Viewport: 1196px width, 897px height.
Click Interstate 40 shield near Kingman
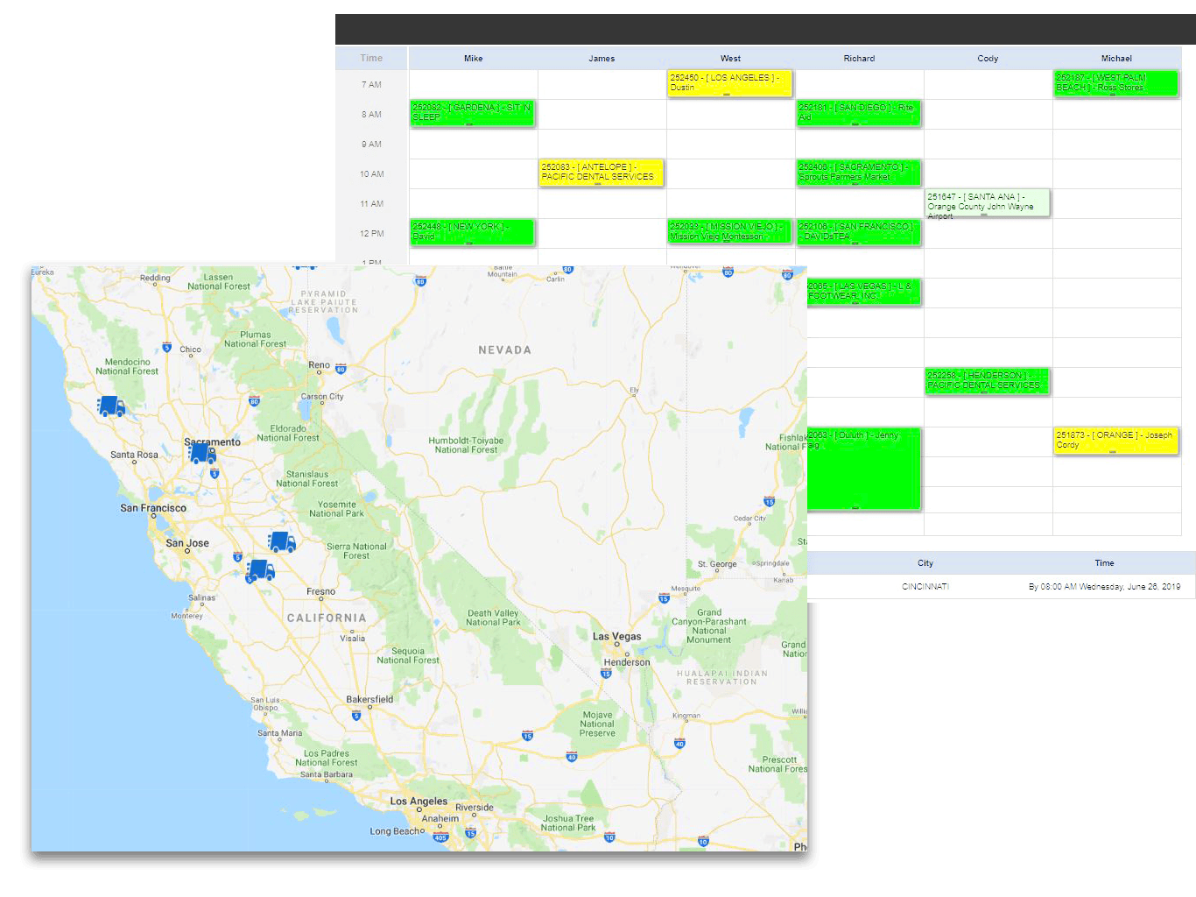coord(679,744)
